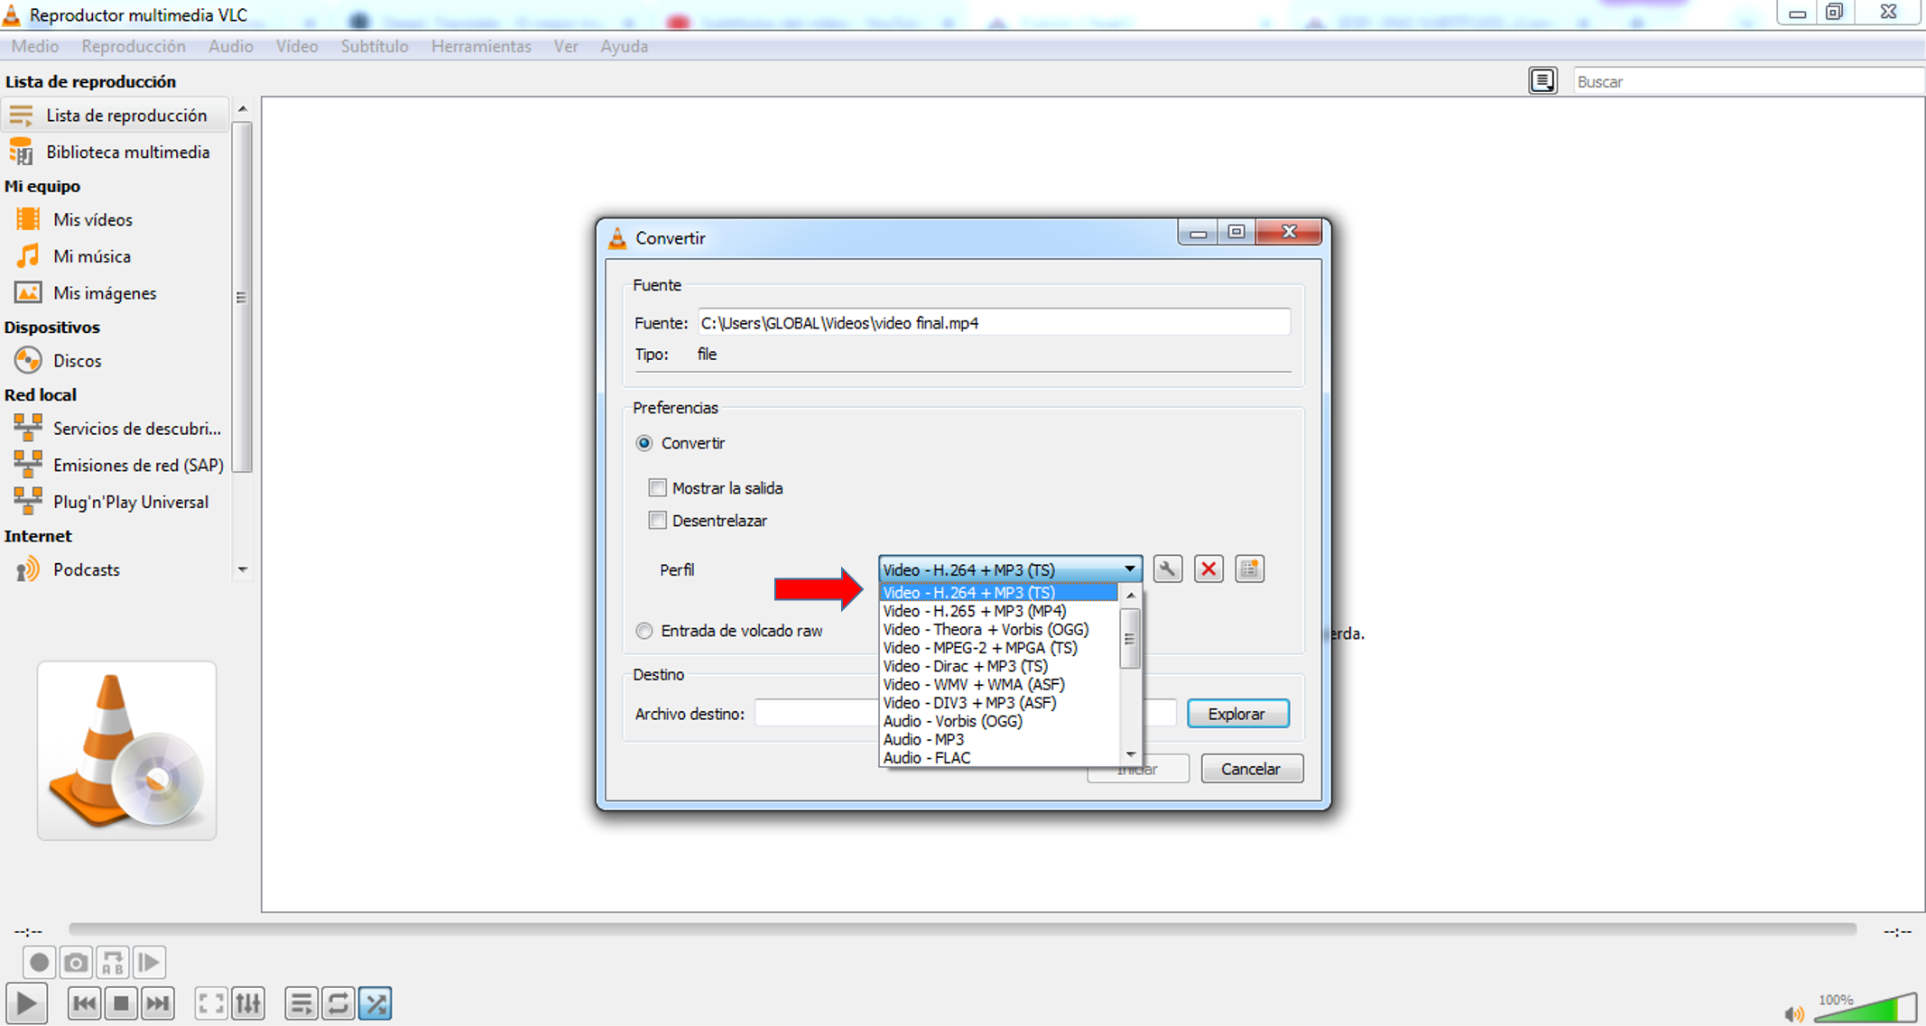Open Mis imágenes in sidebar
The height and width of the screenshot is (1026, 1926).
pos(104,293)
